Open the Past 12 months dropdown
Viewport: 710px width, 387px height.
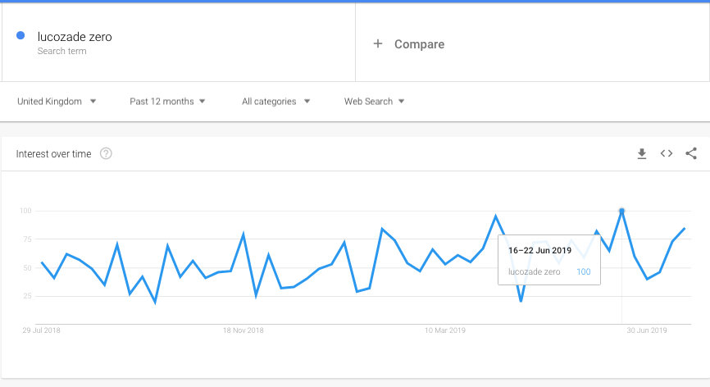coord(167,102)
